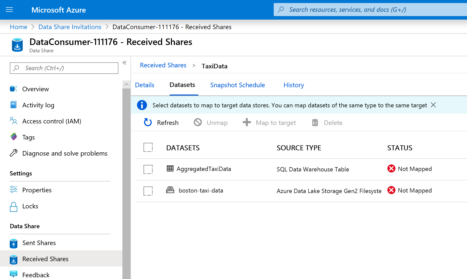467x279 pixels.
Task: Click the Refresh button label
Action: coord(168,123)
